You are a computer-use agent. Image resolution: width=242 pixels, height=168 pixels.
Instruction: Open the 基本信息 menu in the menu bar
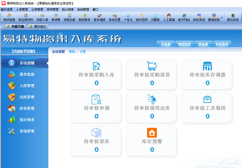pyautogui.click(x=7, y=10)
